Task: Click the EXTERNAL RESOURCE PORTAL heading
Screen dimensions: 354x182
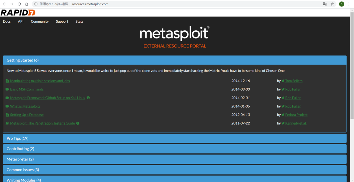Action: [175, 46]
